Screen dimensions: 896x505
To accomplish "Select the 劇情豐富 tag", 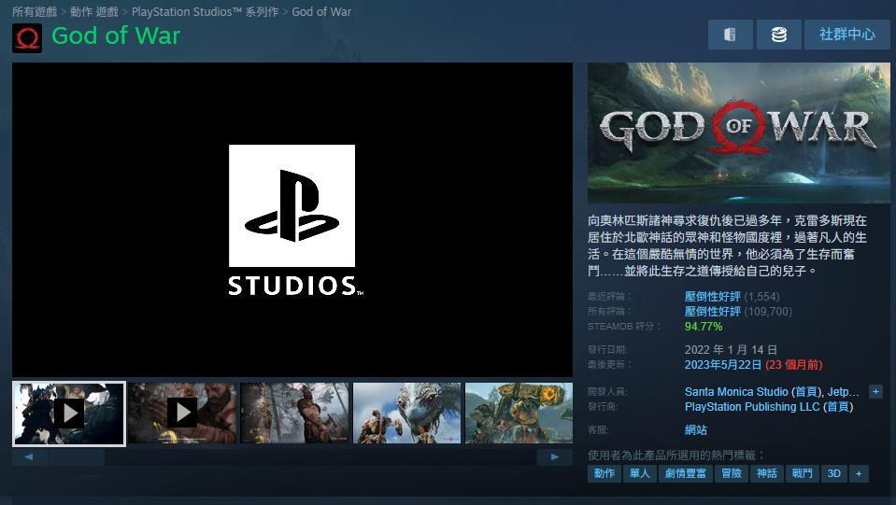I will pos(685,473).
